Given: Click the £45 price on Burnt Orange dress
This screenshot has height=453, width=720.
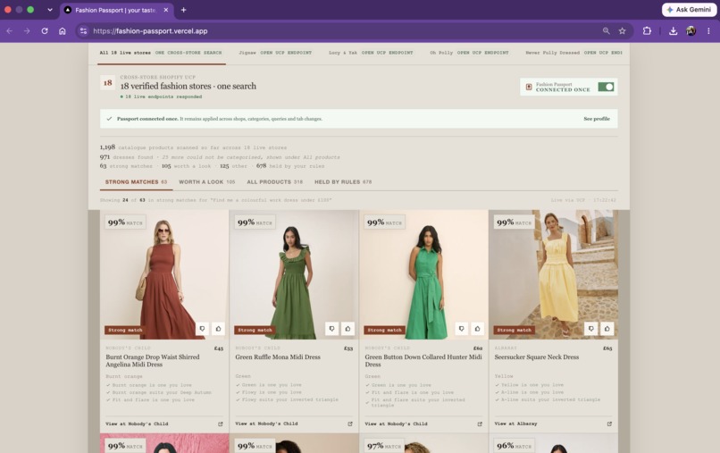Looking at the screenshot, I should click(219, 348).
